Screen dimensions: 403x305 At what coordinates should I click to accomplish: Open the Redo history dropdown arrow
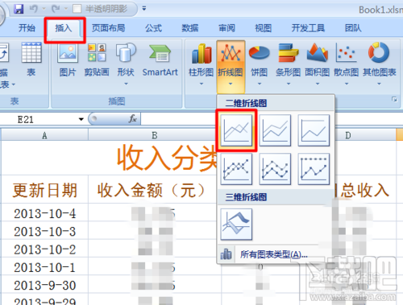pos(66,9)
